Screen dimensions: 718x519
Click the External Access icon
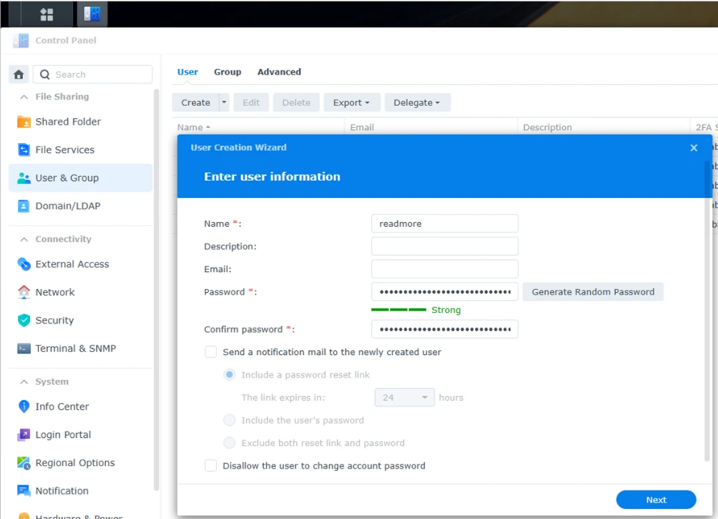pyautogui.click(x=24, y=264)
